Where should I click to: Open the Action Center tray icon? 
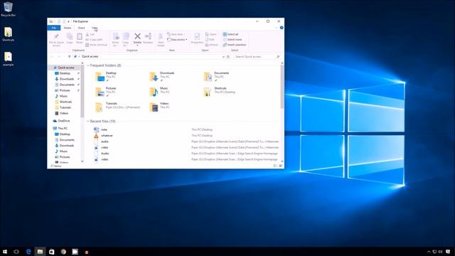tap(448, 252)
